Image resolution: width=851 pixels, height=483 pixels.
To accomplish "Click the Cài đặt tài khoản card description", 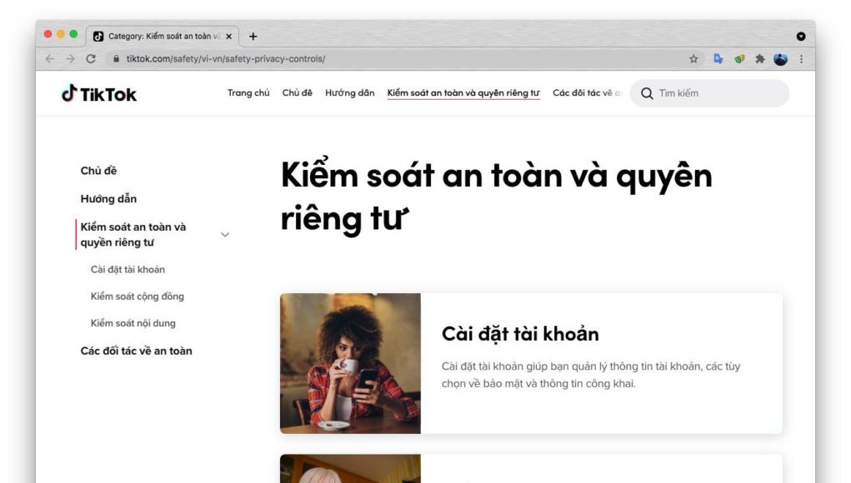I will (x=591, y=375).
